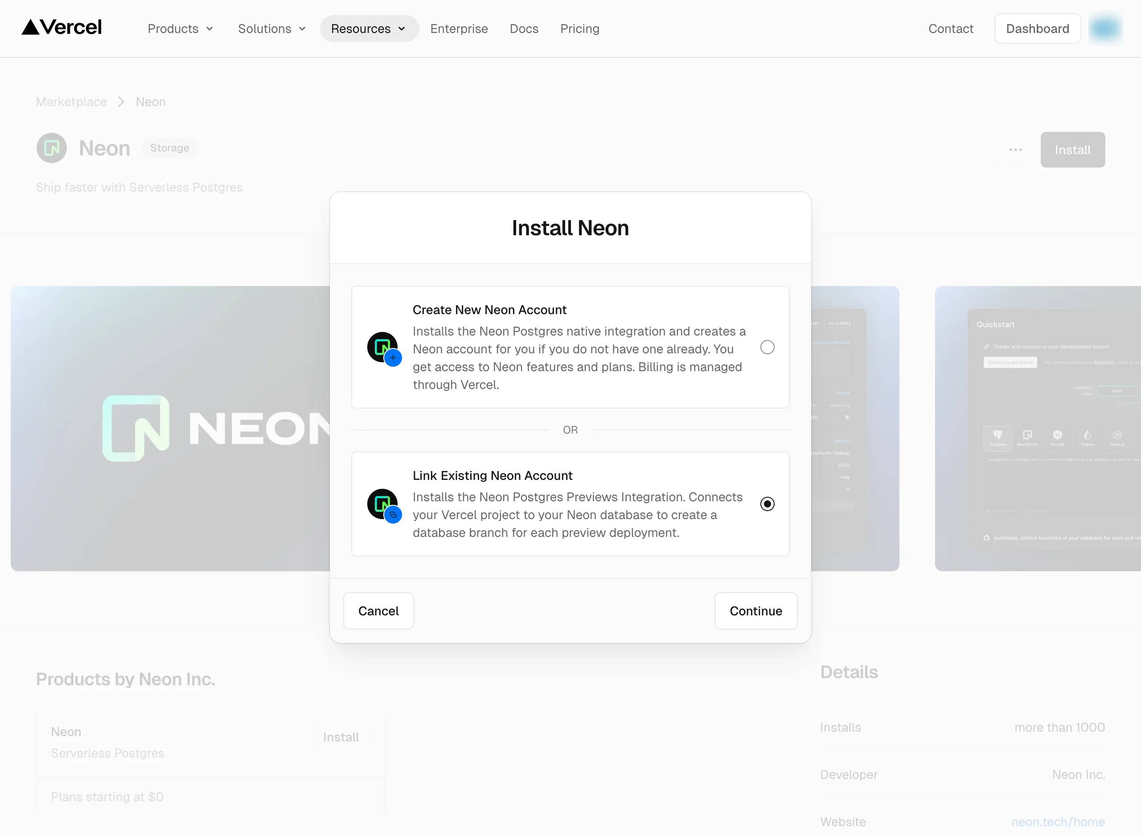Open the Pricing page

579,29
